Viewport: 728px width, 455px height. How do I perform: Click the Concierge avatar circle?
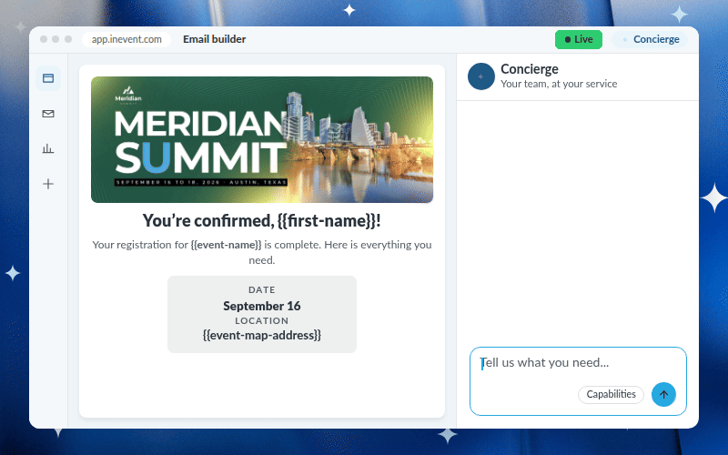[481, 76]
